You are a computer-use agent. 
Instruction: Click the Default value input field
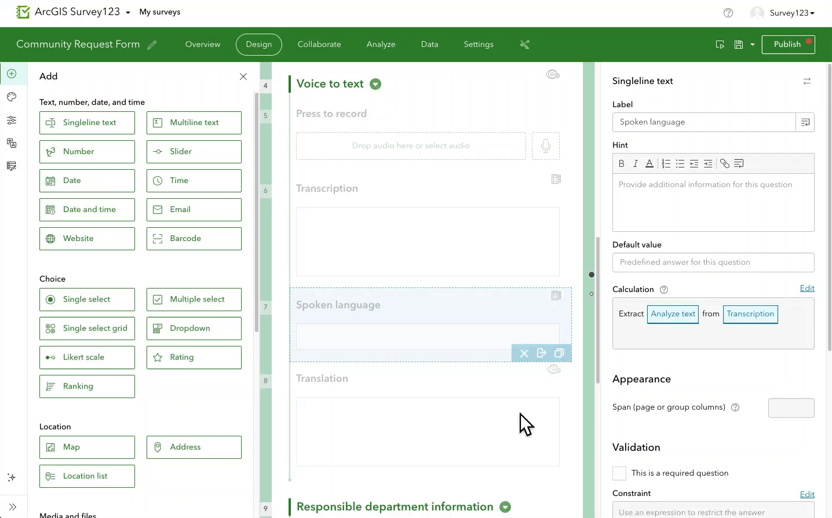pos(713,262)
